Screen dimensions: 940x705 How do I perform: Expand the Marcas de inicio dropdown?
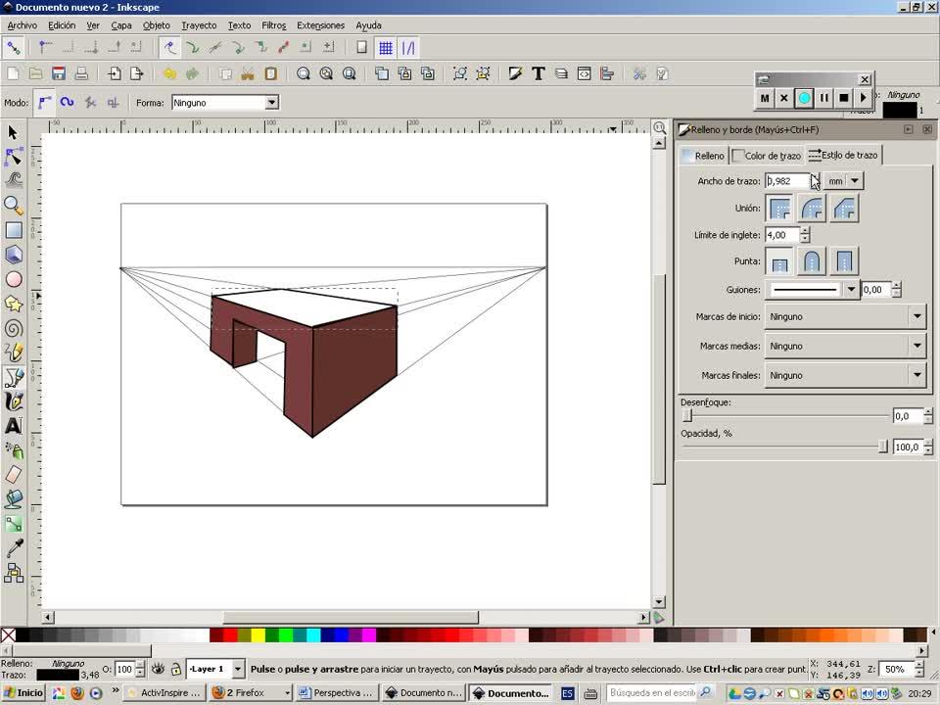click(x=916, y=316)
